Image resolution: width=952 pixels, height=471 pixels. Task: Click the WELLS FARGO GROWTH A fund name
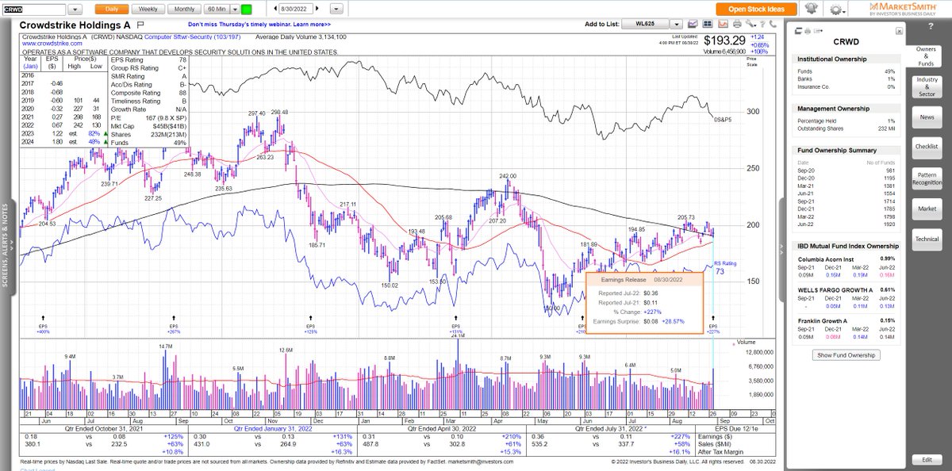pyautogui.click(x=836, y=290)
